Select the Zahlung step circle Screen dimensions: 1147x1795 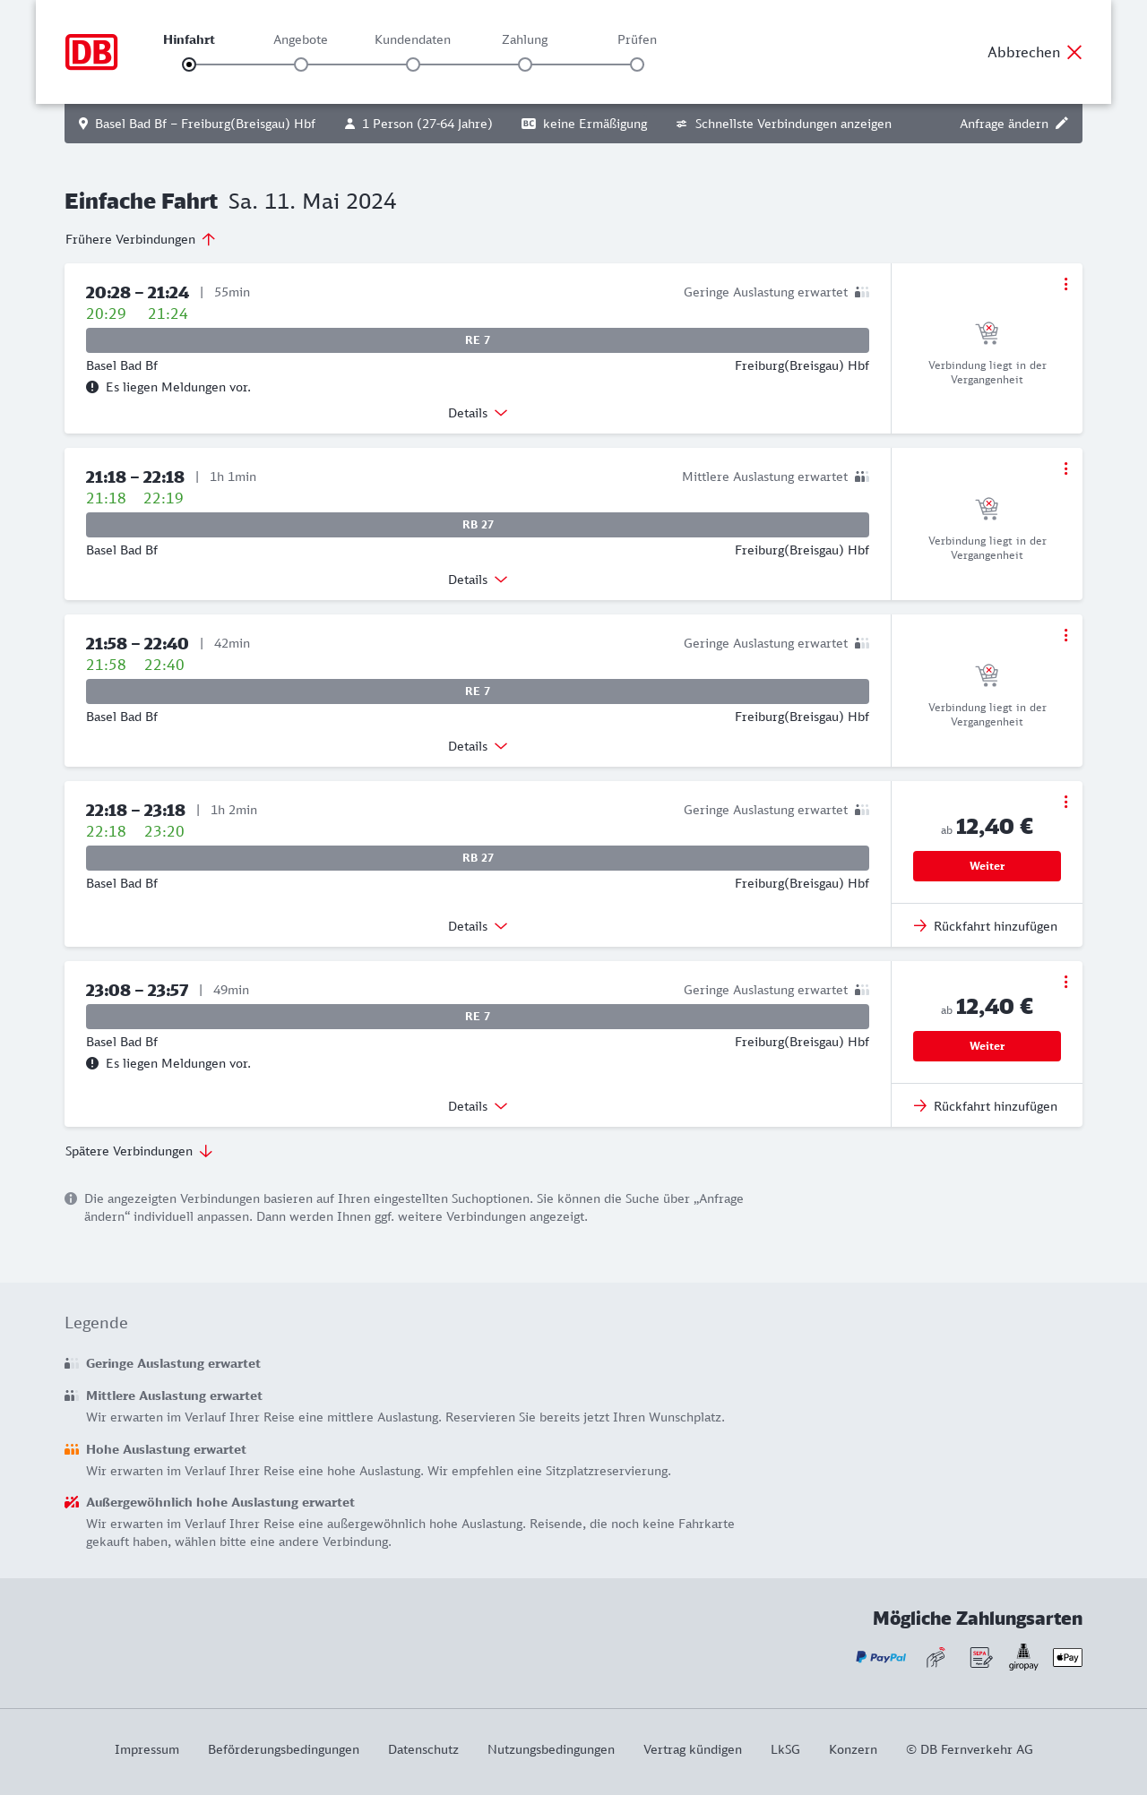pyautogui.click(x=525, y=64)
